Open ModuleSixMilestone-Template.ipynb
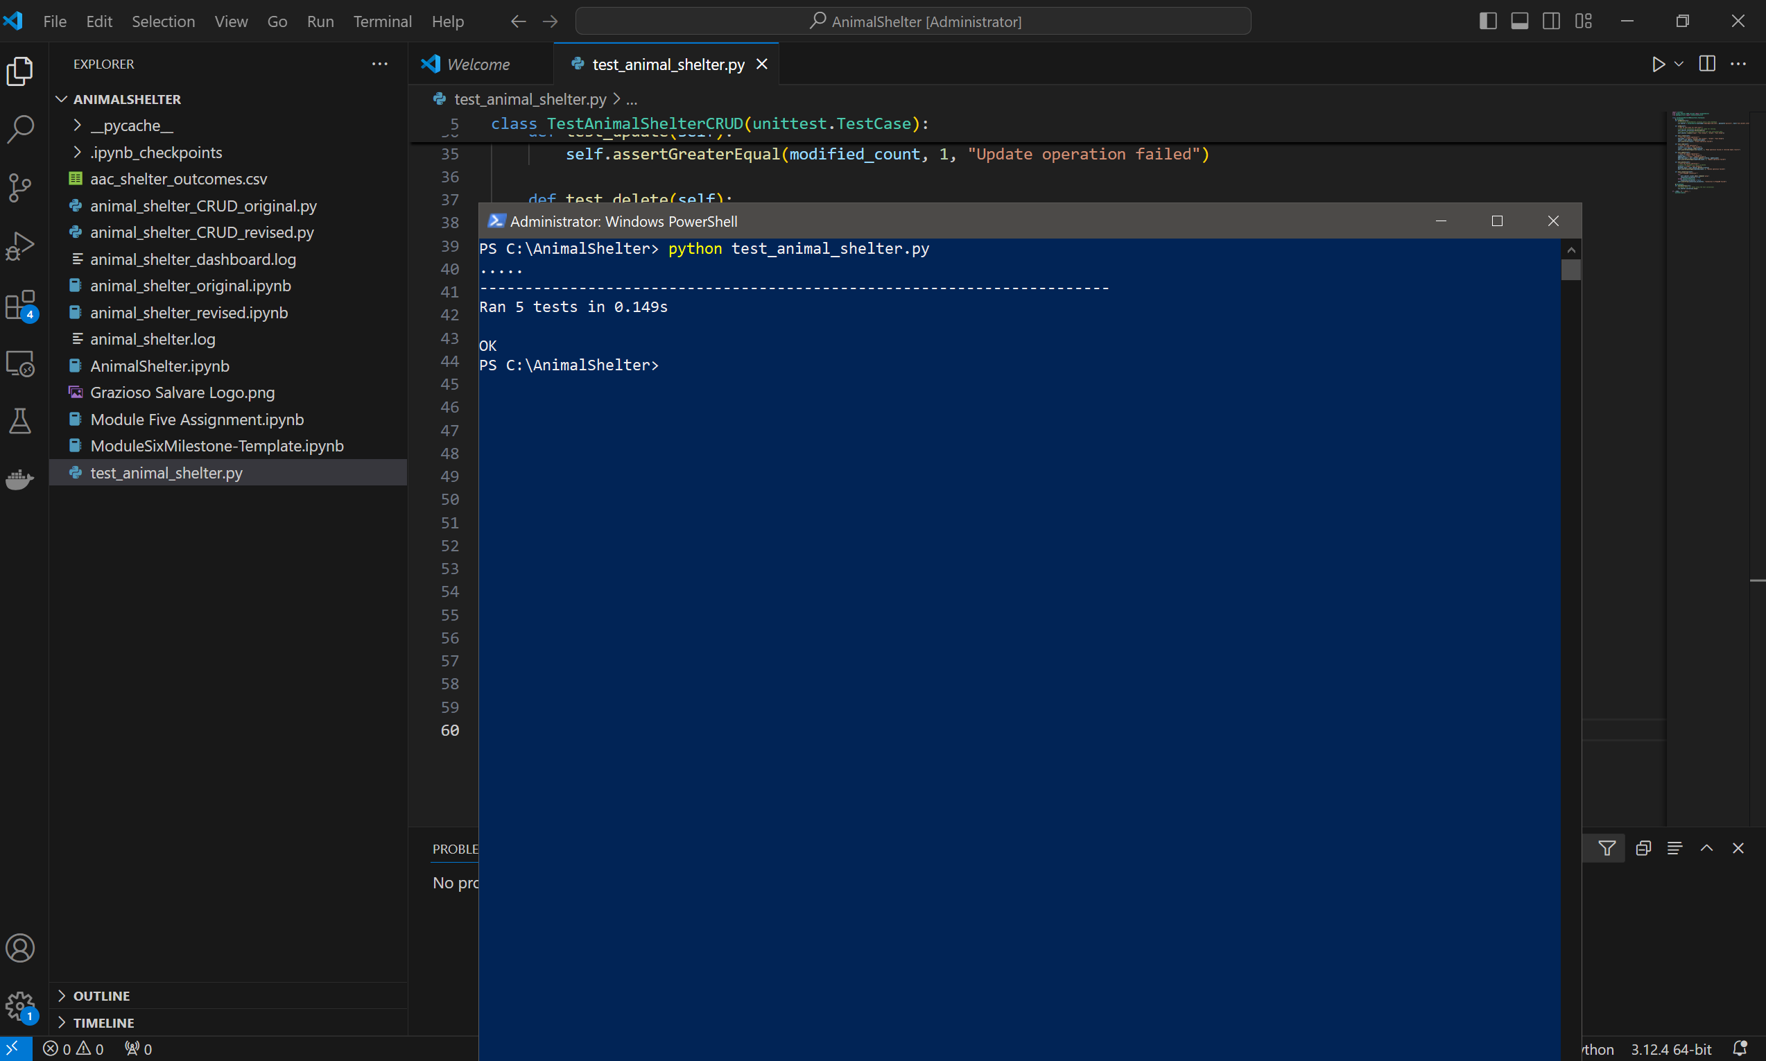Viewport: 1766px width, 1061px height. pyautogui.click(x=217, y=446)
